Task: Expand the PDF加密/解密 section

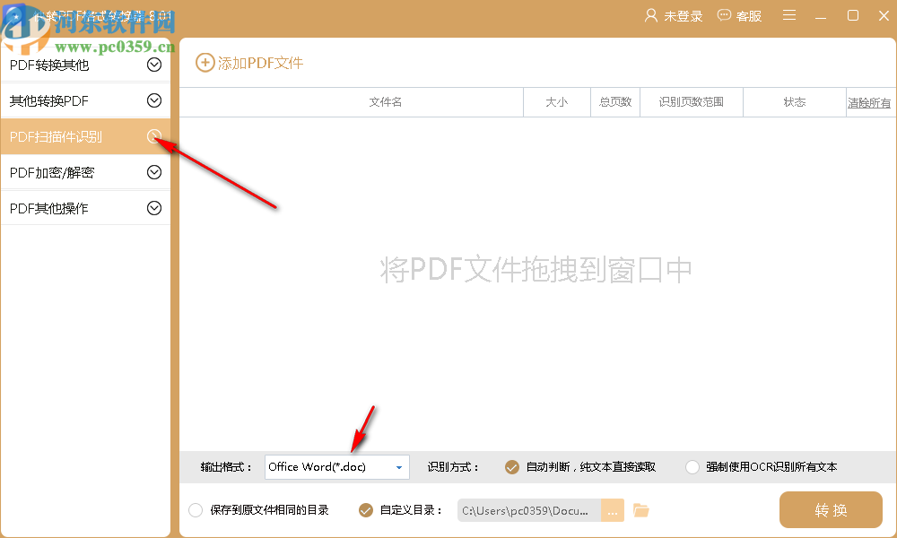Action: (x=85, y=171)
